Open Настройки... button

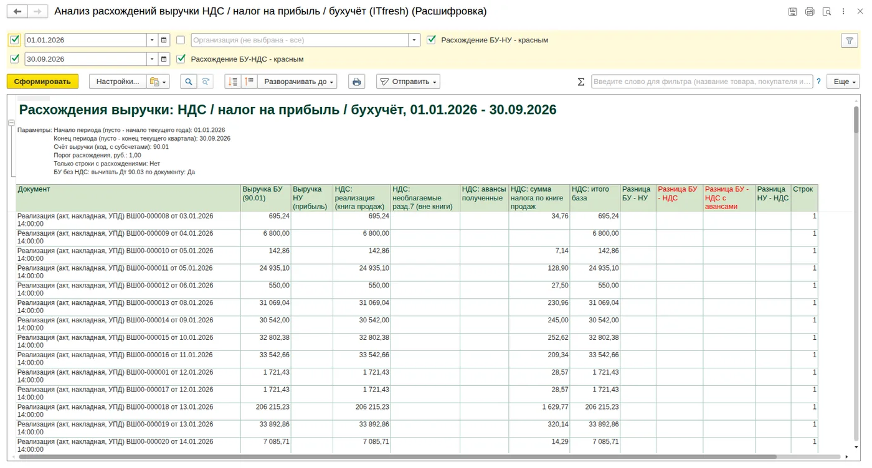(118, 82)
